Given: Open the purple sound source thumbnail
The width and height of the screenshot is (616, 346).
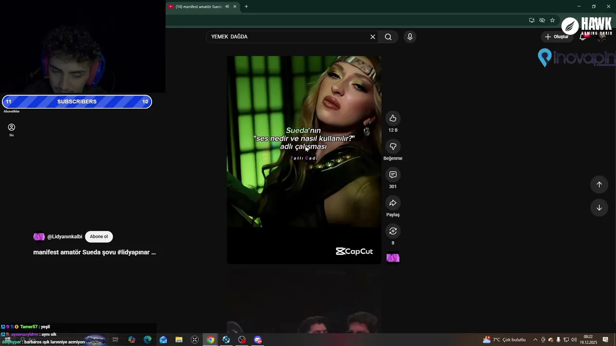Looking at the screenshot, I should pos(393,258).
